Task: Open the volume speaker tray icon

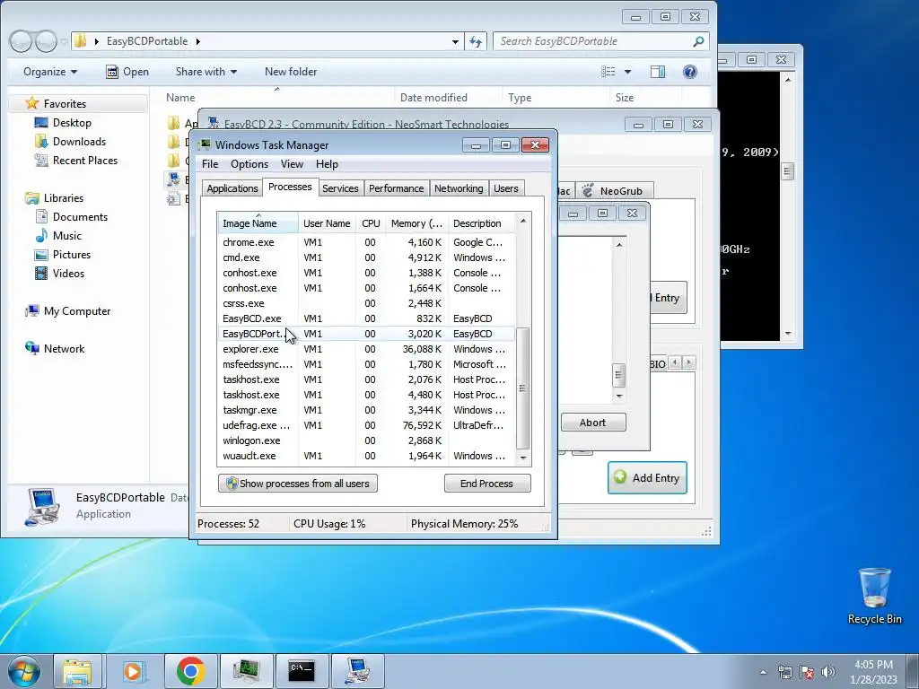Action: (x=827, y=672)
